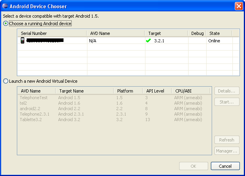This screenshot has width=245, height=176.
Task: Click the Refresh button
Action: click(x=227, y=140)
